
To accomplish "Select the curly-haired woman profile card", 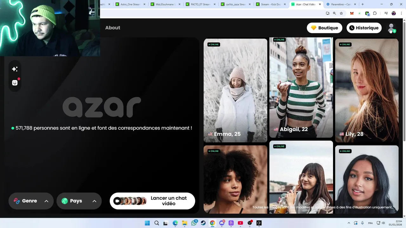I will 235,179.
